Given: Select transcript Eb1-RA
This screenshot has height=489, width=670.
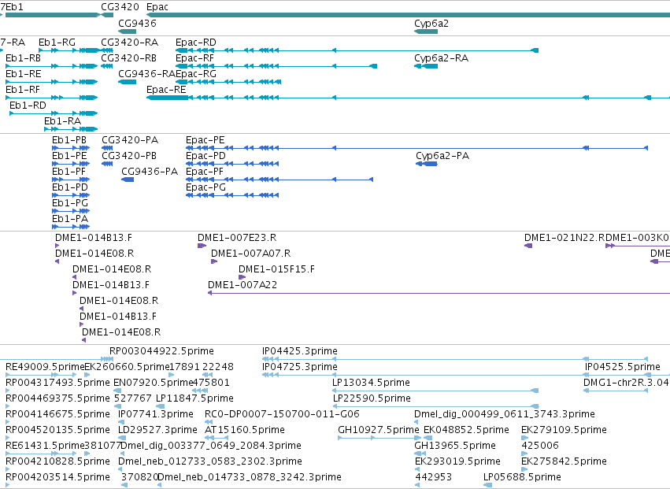Looking at the screenshot, I should (62, 121).
